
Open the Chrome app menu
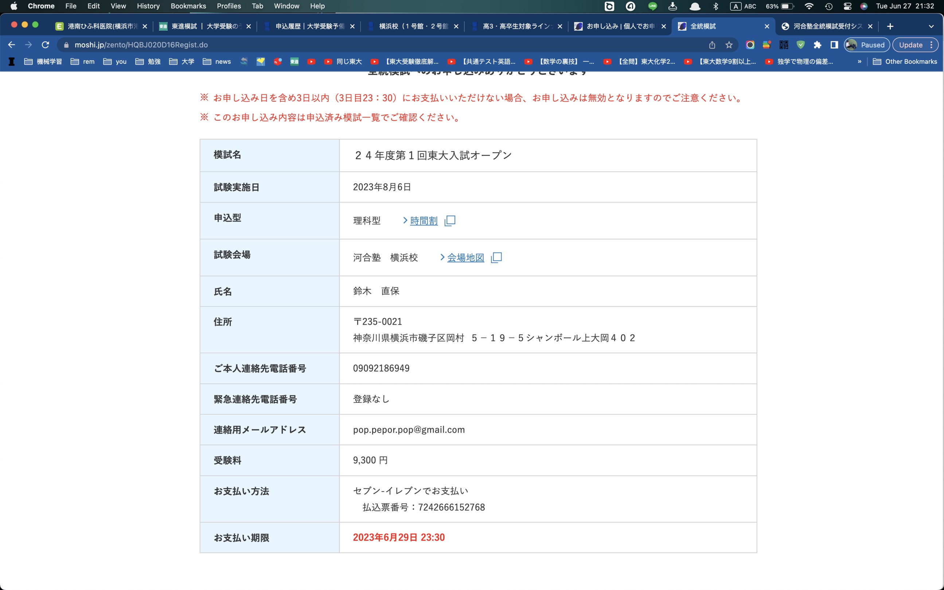coord(41,6)
